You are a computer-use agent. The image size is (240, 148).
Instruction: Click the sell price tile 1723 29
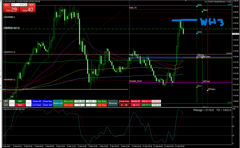11,10
